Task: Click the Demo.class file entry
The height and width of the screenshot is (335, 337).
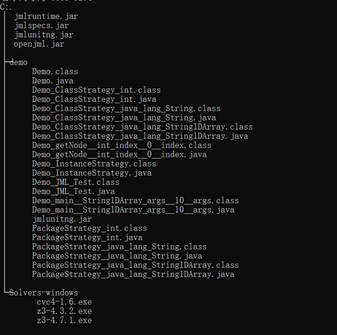Action: click(x=55, y=71)
